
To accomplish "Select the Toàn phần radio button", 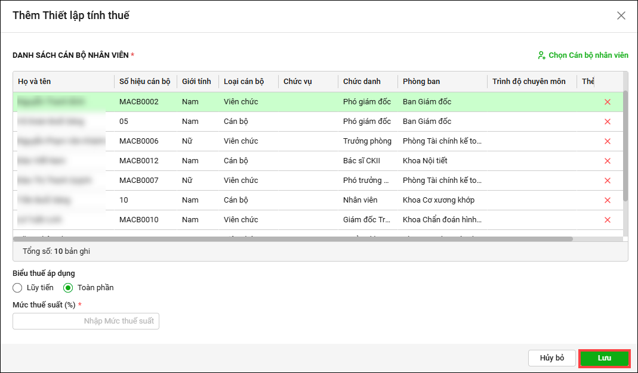I will 68,288.
